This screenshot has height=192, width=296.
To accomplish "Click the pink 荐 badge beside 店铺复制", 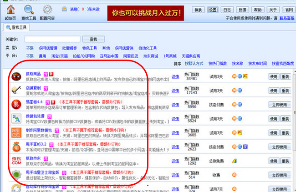I will pyautogui.click(x=46, y=88).
